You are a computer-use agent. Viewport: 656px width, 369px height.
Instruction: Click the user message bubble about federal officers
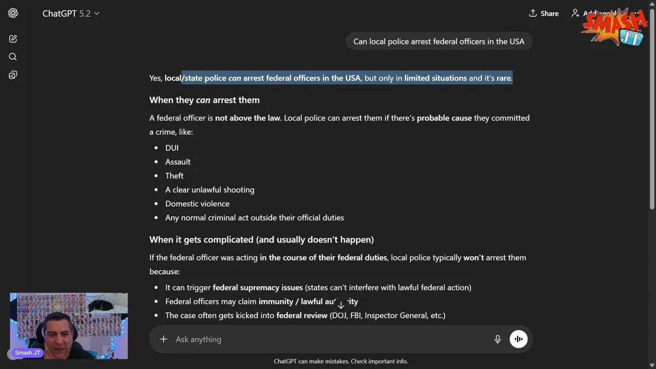pyautogui.click(x=439, y=42)
